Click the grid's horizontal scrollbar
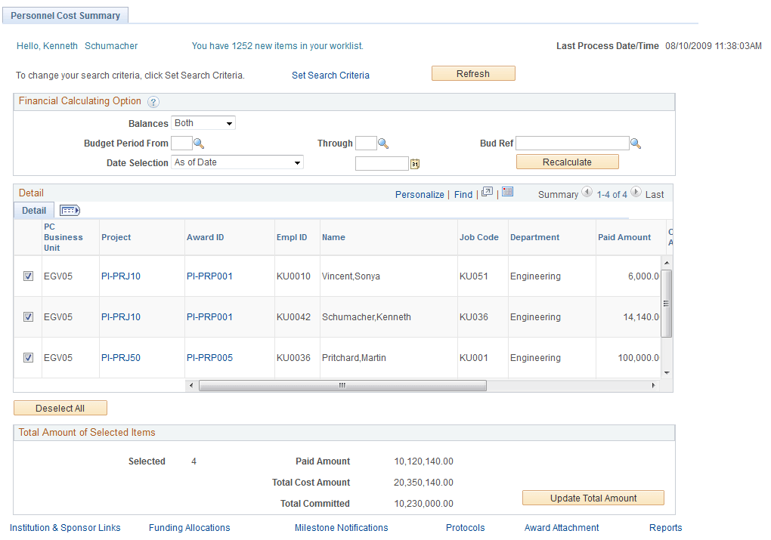This screenshot has height=540, width=771. click(x=342, y=385)
